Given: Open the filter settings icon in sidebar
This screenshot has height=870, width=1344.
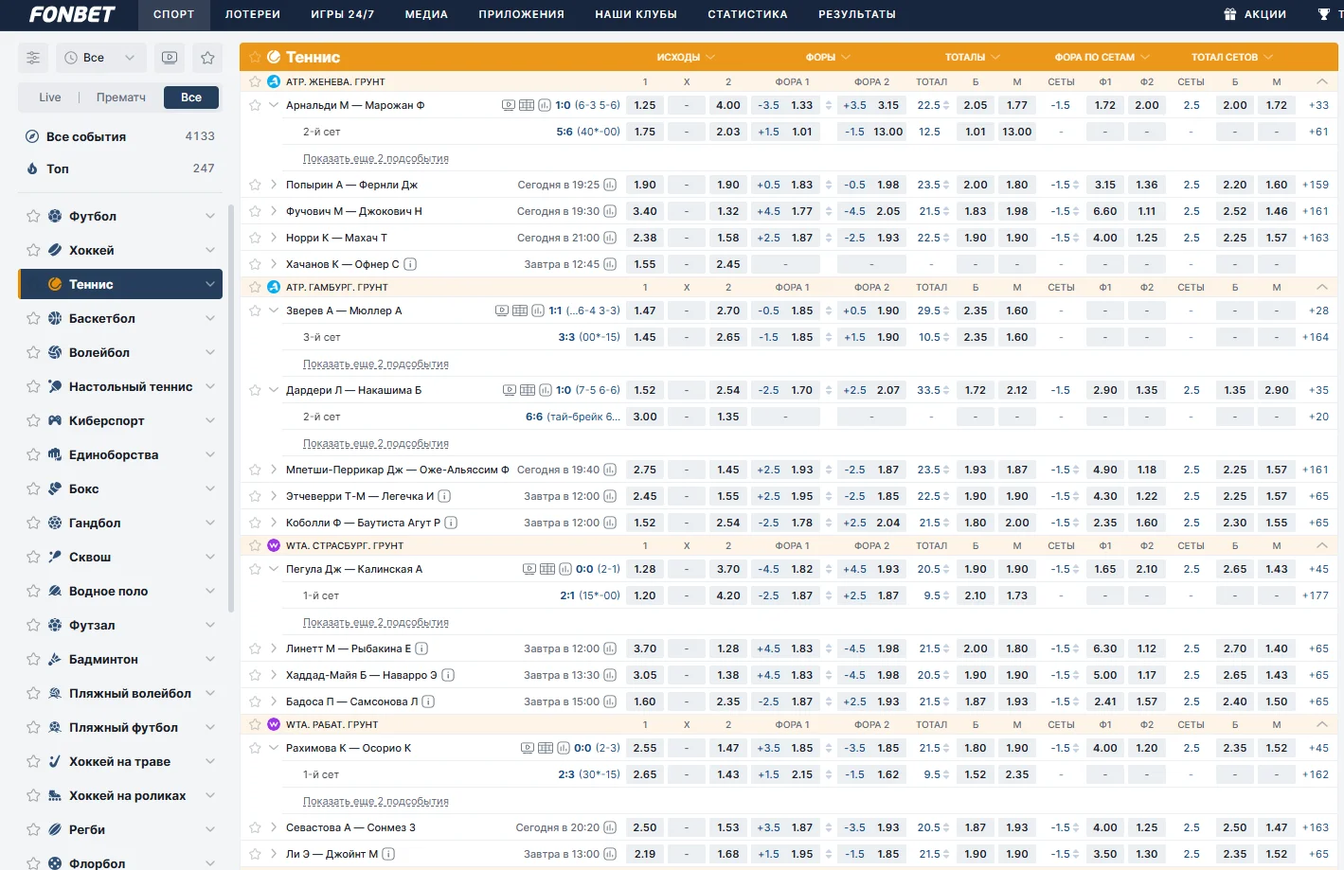Looking at the screenshot, I should tap(33, 58).
